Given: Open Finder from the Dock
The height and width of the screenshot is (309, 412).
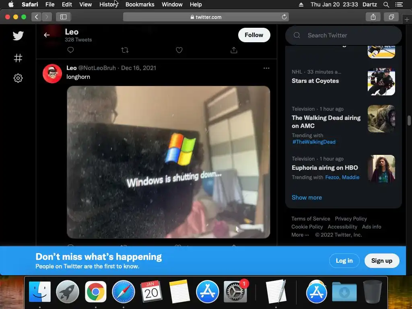Looking at the screenshot, I should tap(40, 292).
